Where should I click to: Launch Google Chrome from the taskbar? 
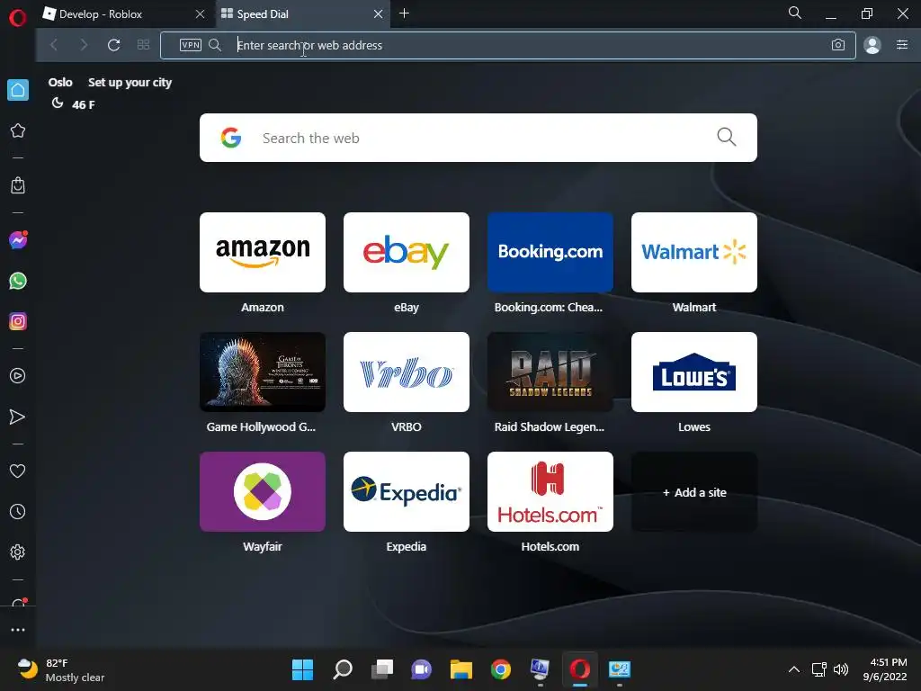click(501, 669)
